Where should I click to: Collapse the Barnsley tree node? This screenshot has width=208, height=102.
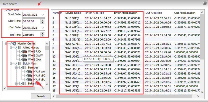click(16, 67)
